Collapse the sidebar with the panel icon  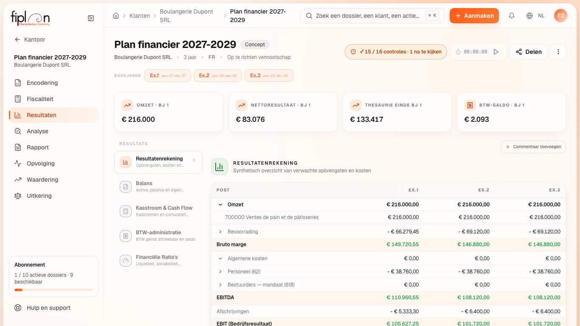pos(91,18)
